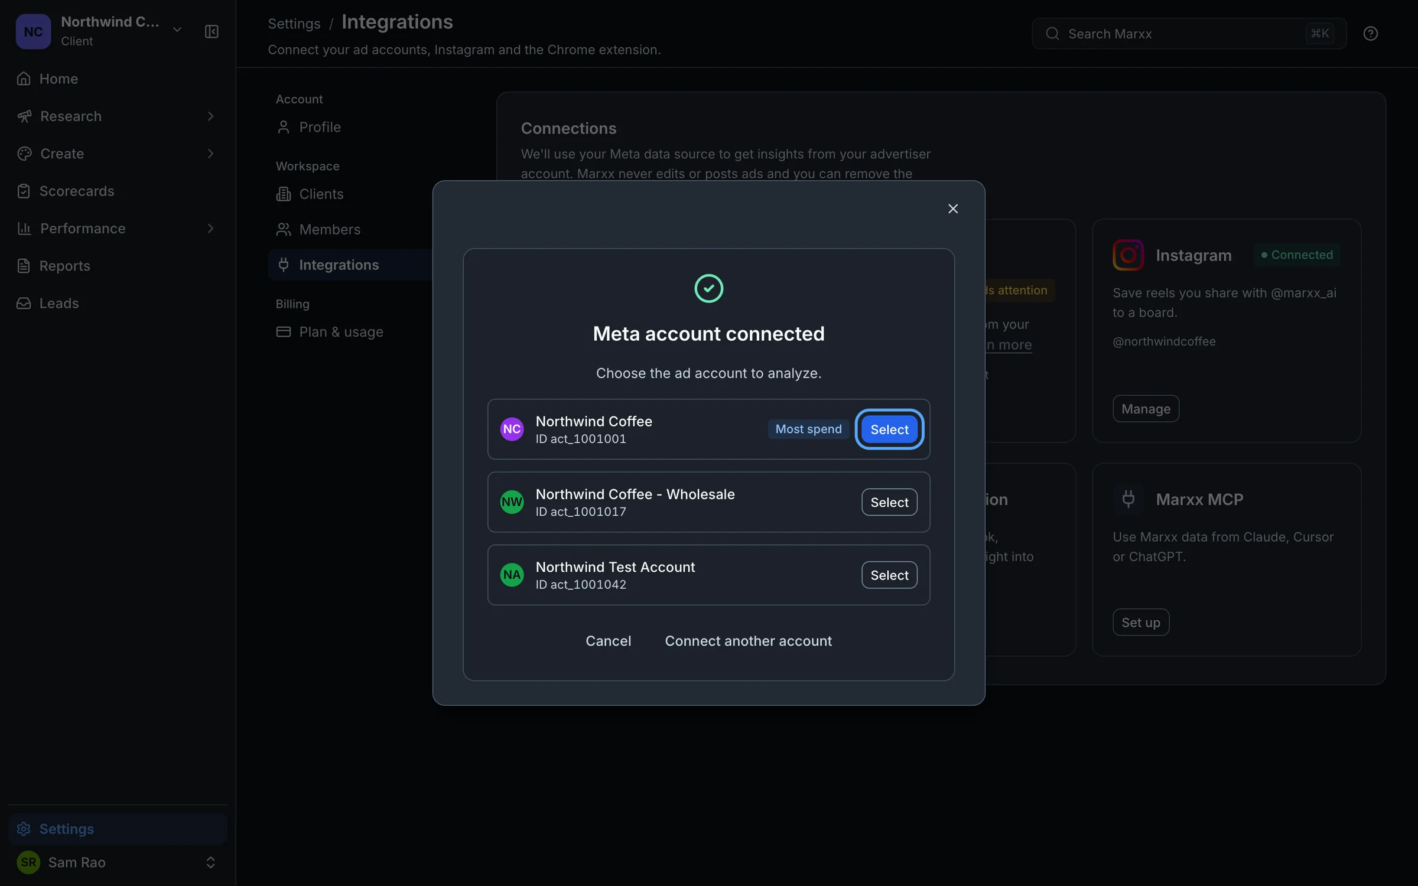Viewport: 1418px width, 886px height.
Task: Click the Settings breadcrumb link
Action: 294,24
